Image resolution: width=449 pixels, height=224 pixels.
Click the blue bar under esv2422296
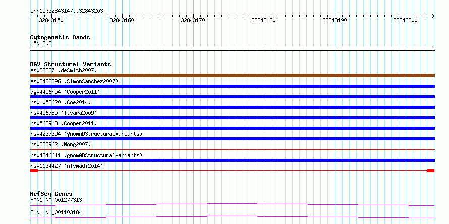click(x=232, y=86)
